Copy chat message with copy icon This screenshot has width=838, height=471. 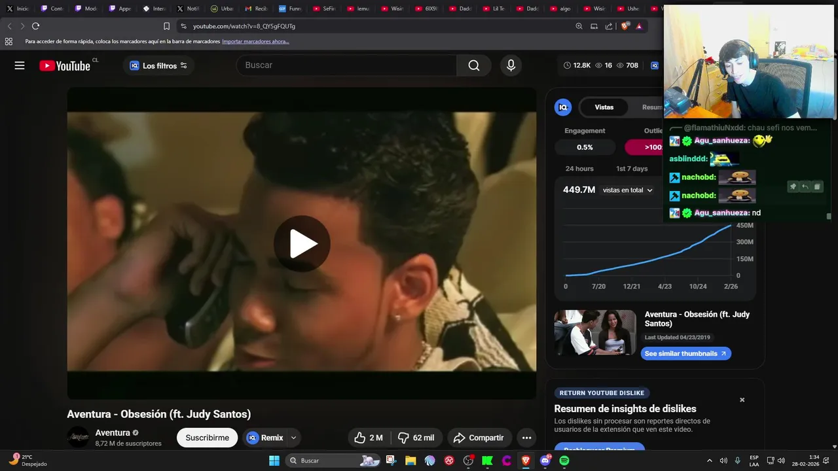coord(816,187)
